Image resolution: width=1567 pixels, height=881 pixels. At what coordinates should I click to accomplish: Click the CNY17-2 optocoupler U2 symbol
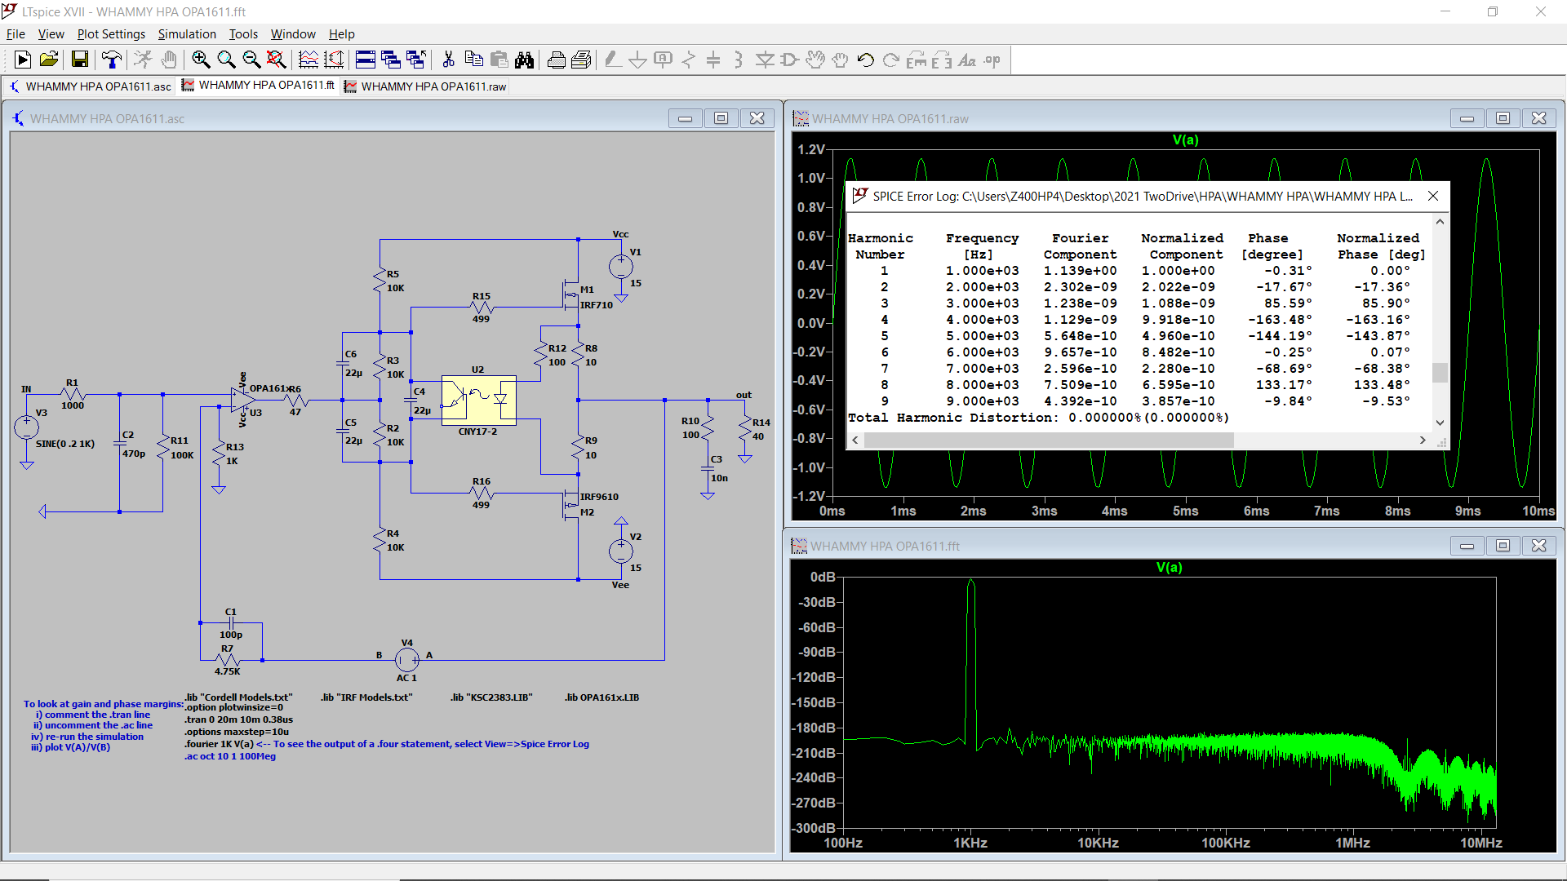click(479, 400)
